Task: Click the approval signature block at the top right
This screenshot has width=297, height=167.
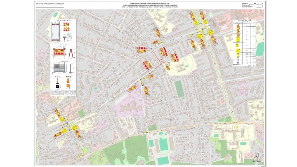Action: (x=252, y=5)
